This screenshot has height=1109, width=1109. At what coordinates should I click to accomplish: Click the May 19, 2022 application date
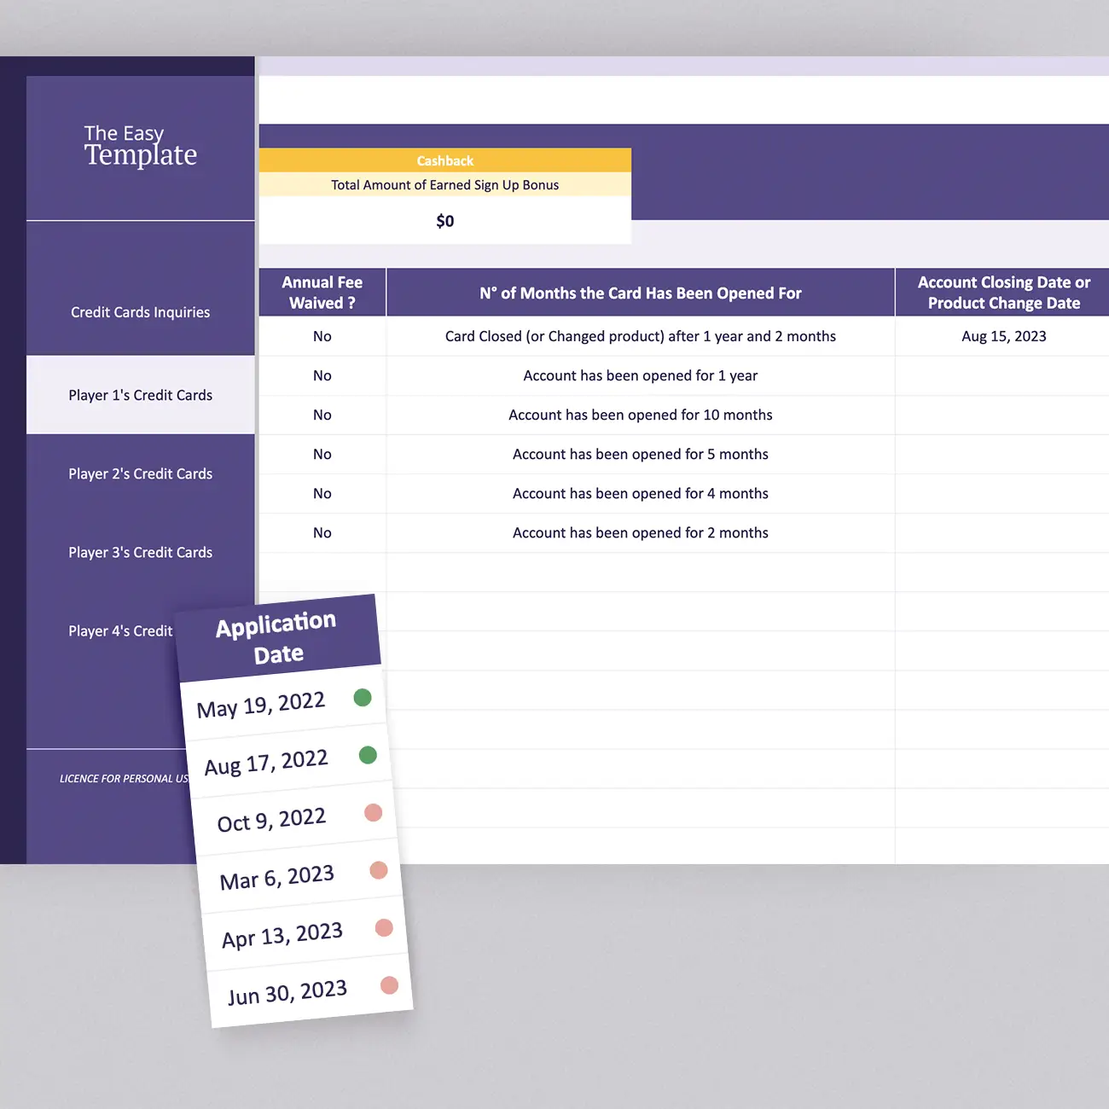click(261, 705)
